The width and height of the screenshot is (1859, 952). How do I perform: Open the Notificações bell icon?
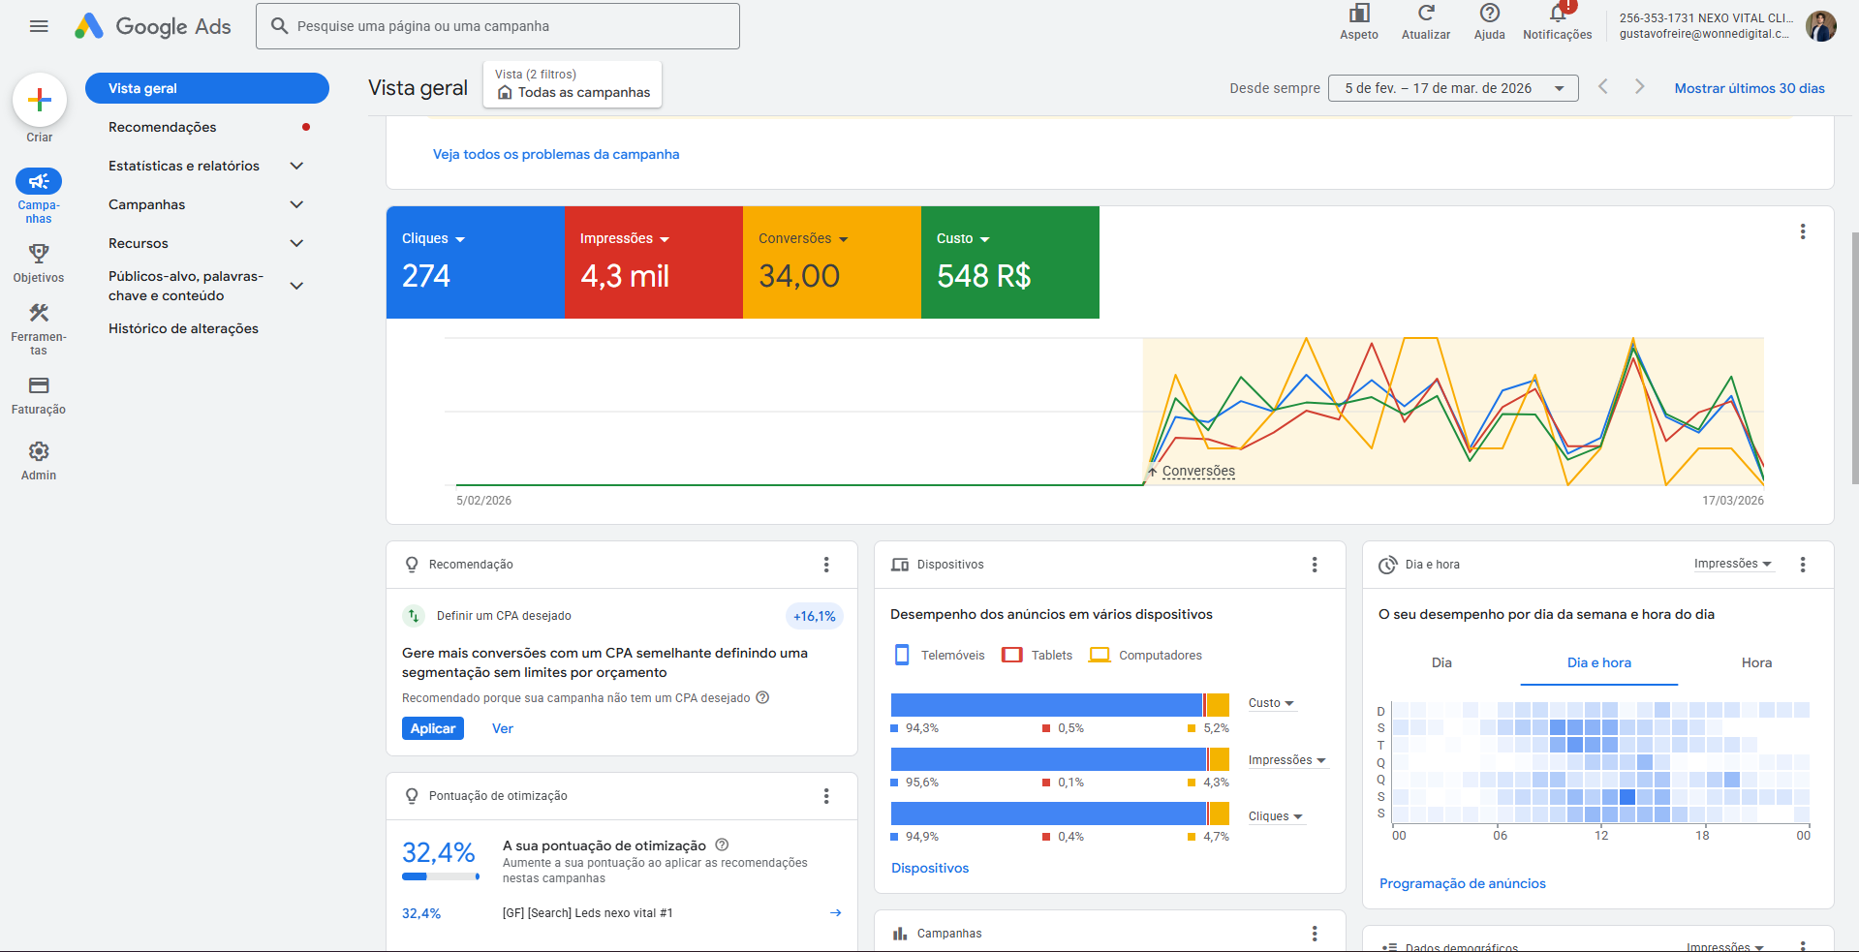coord(1557,16)
